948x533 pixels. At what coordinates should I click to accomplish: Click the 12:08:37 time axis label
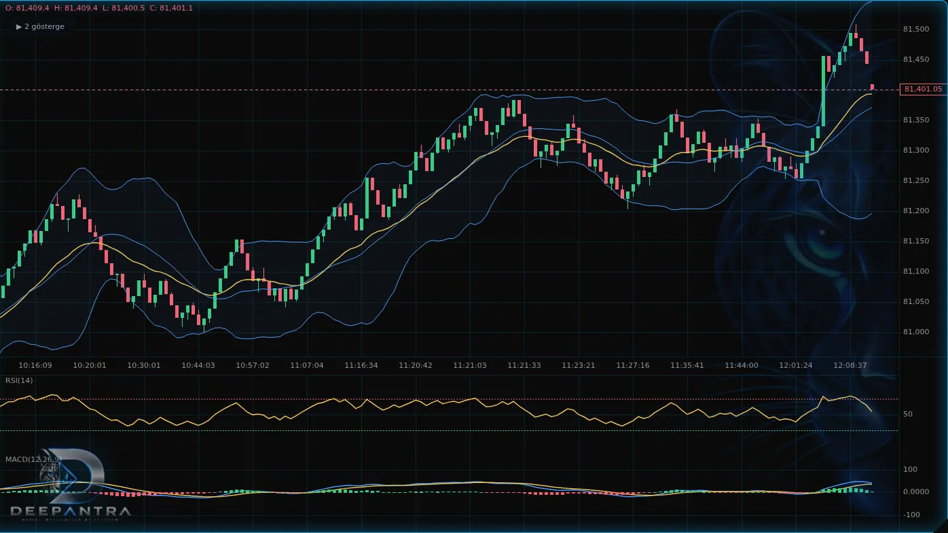tap(850, 365)
